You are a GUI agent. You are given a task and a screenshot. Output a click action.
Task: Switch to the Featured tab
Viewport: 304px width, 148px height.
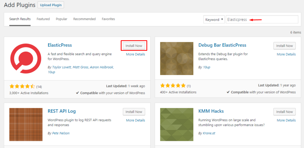(43, 19)
